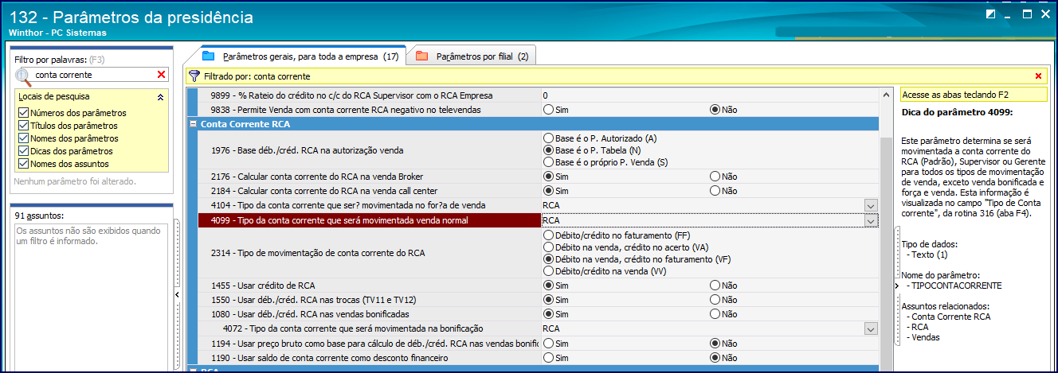Choose Débito/crédito na venda (VV)
Image resolution: width=1058 pixels, height=373 pixels.
click(x=548, y=271)
